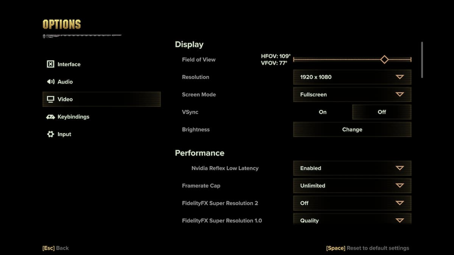
Task: Open Nvidia Reflex Low Latency dropdown
Action: 352,168
